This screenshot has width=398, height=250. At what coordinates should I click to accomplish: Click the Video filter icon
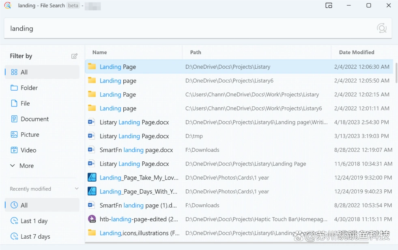tap(14, 150)
